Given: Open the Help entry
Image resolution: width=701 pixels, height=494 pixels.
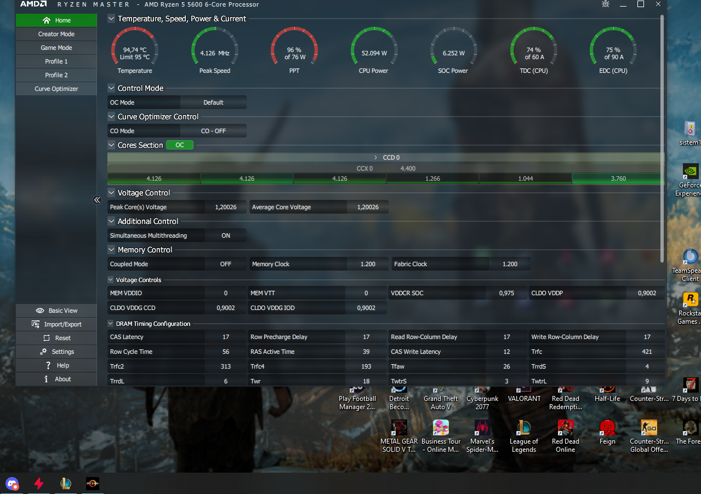Looking at the screenshot, I should [x=56, y=365].
